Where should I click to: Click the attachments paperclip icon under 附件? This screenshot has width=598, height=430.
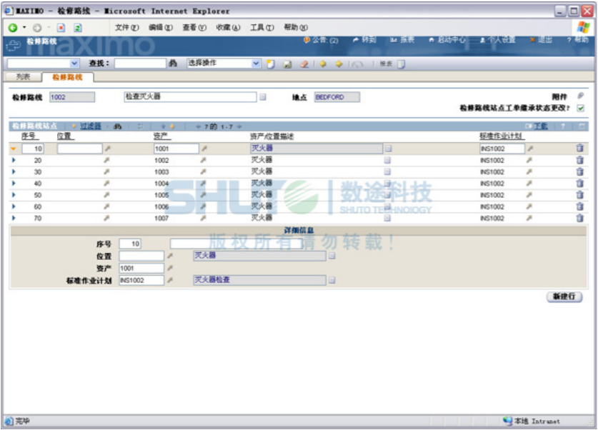tap(580, 96)
